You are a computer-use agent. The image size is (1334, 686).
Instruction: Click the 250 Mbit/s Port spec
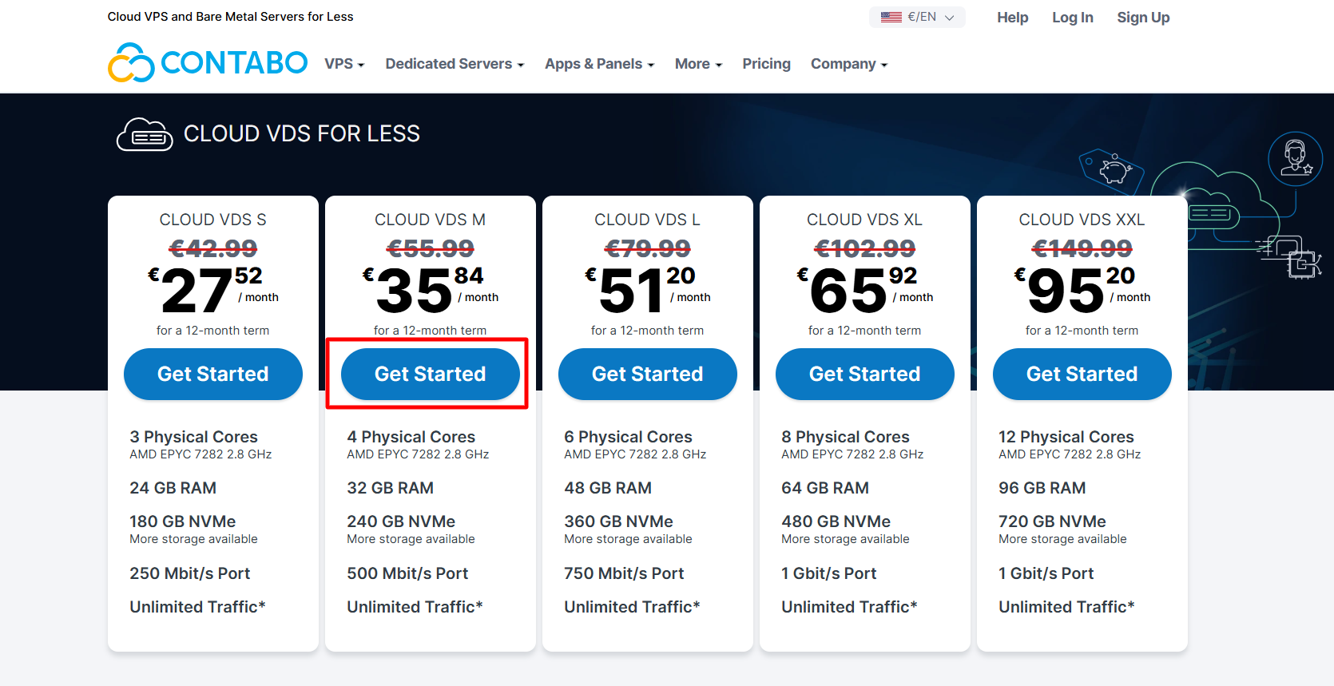[190, 573]
